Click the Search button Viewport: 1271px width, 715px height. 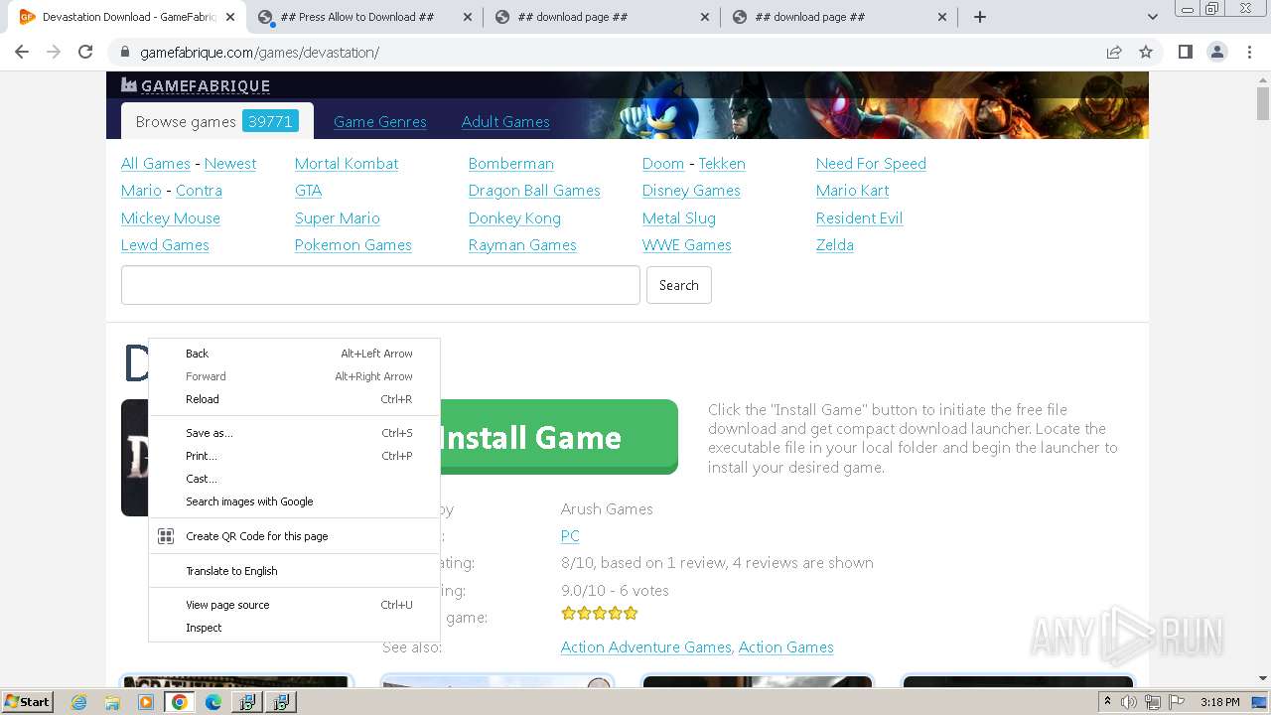[679, 285]
